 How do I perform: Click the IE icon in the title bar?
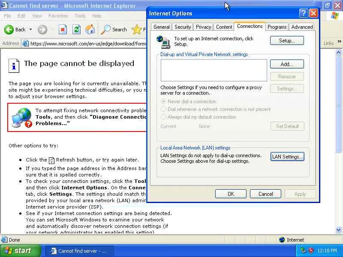[4, 5]
